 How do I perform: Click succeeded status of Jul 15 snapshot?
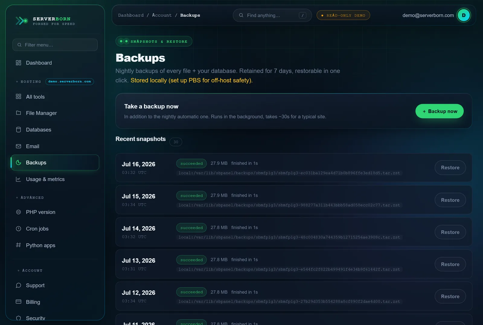(191, 196)
